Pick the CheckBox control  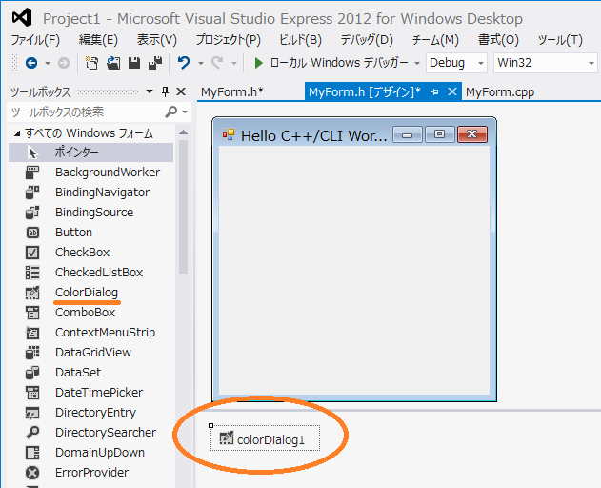tap(91, 252)
